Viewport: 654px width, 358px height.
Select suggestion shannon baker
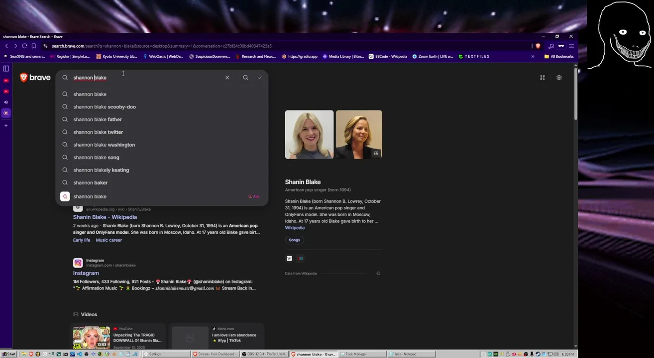coord(162,182)
